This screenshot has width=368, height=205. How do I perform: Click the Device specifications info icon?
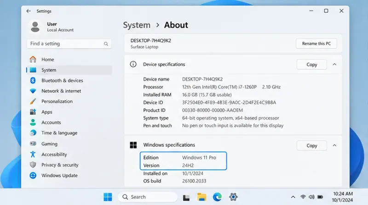(x=133, y=64)
